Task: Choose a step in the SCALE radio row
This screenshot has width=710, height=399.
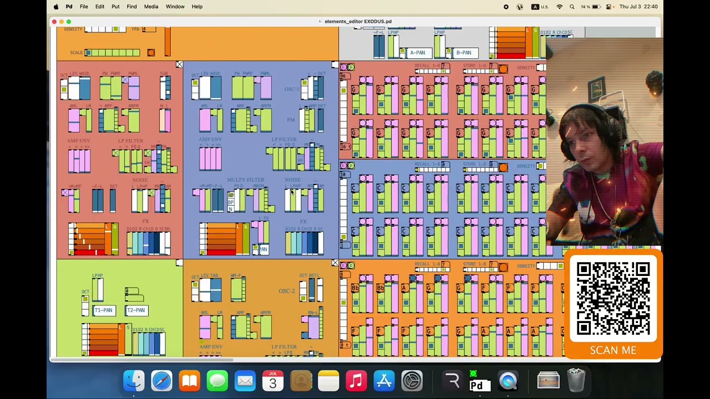Action: coord(112,53)
